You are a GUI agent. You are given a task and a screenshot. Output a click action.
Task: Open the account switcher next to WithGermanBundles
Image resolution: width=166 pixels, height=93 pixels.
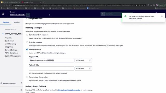click(28, 15)
